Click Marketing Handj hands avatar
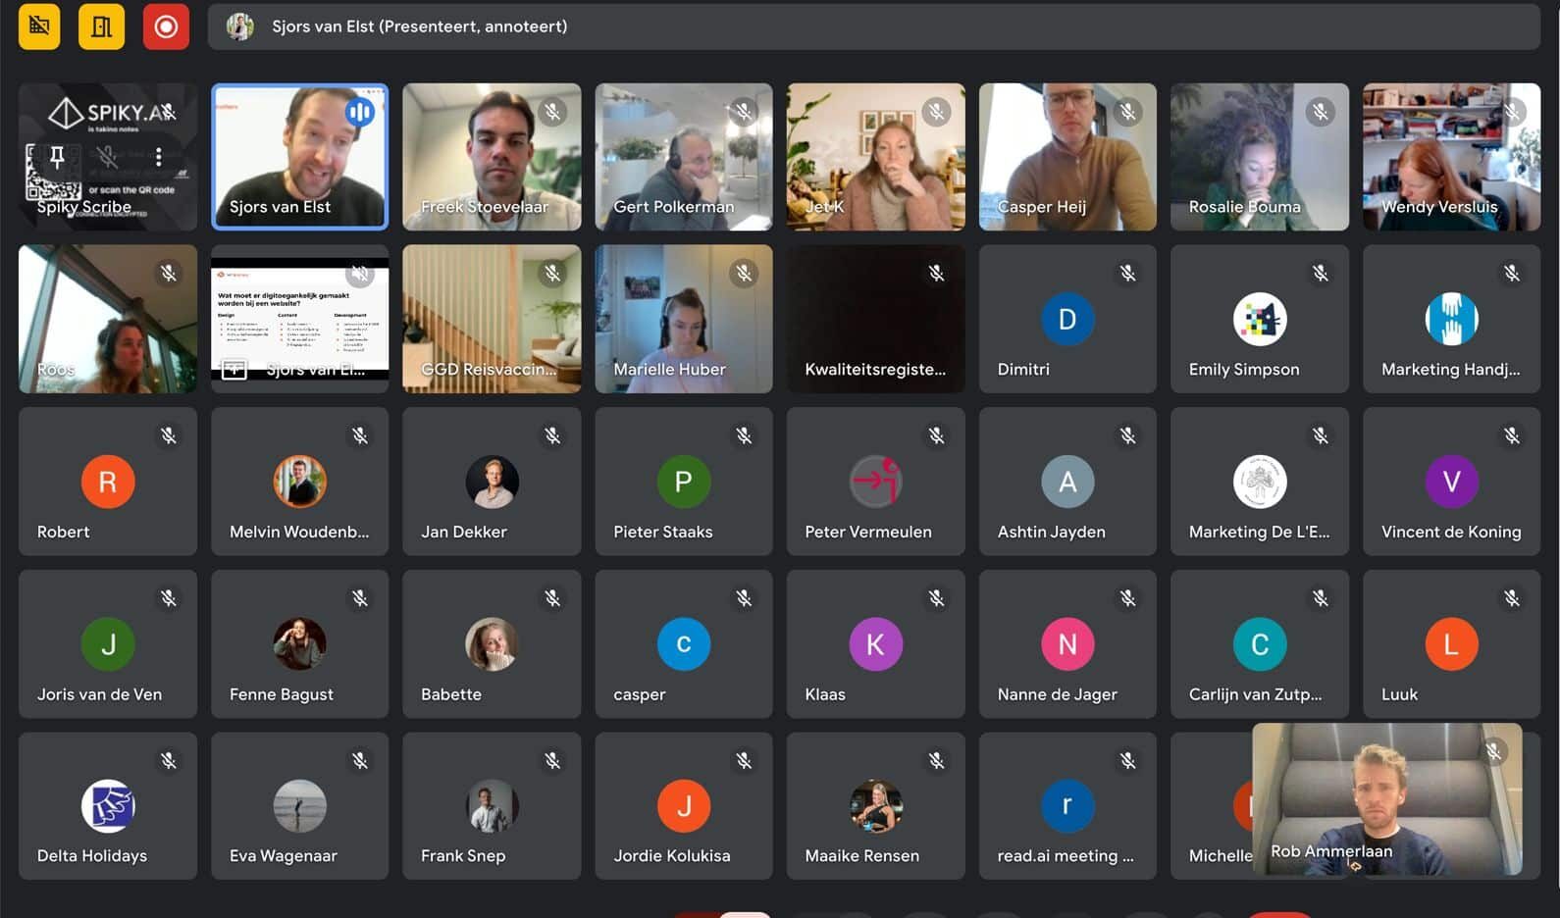Image resolution: width=1560 pixels, height=918 pixels. (1451, 319)
